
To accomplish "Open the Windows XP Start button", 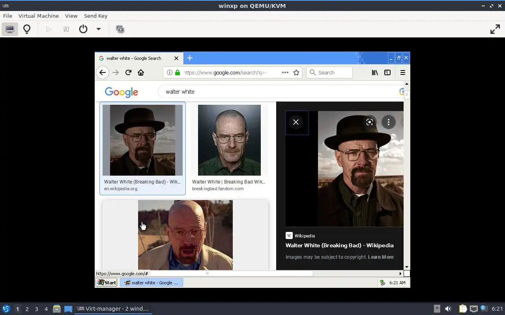I will pos(107,282).
